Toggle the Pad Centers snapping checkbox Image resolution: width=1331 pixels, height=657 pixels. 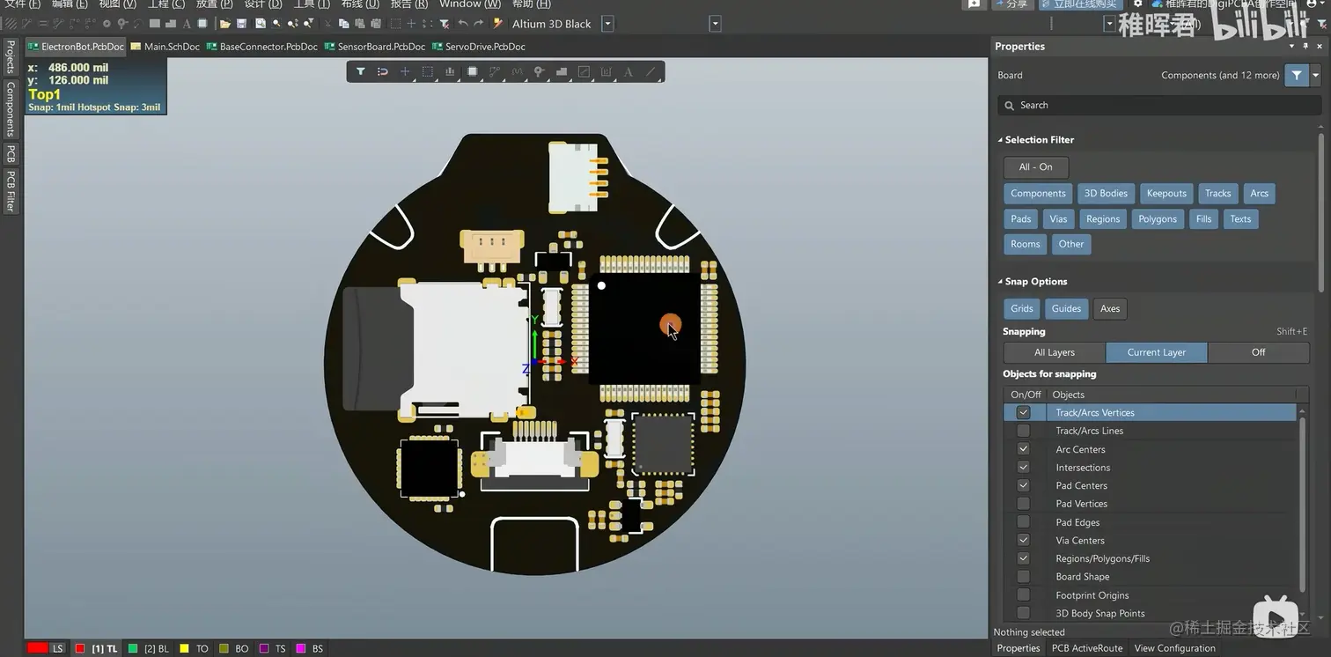1023,485
